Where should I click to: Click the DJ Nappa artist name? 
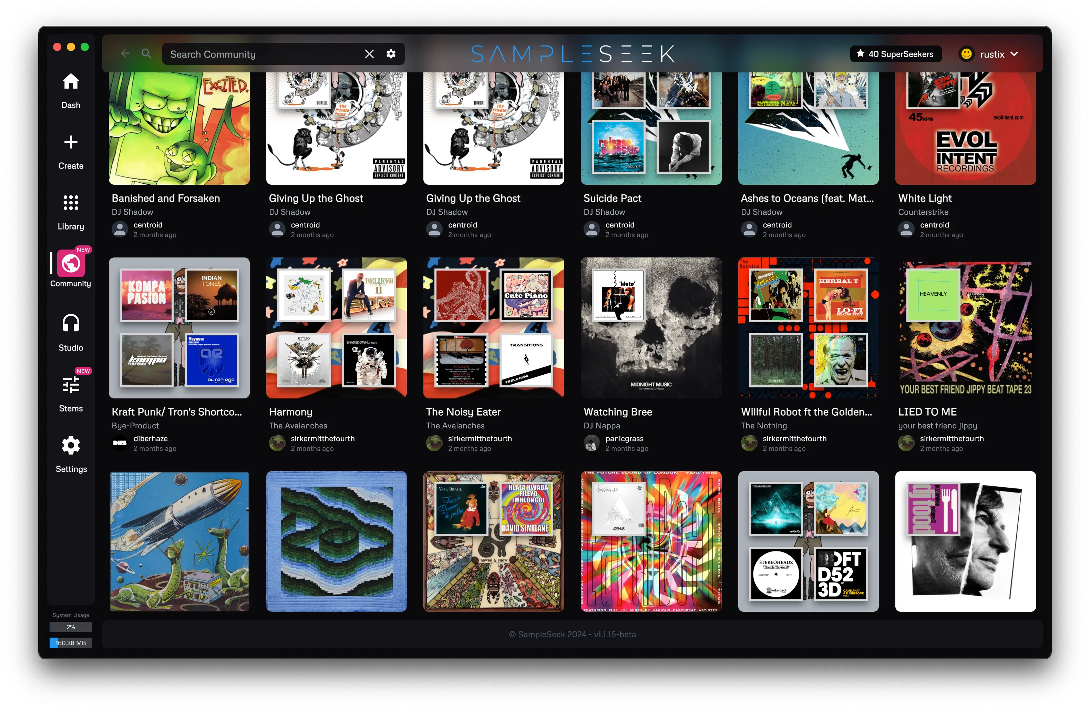point(601,426)
